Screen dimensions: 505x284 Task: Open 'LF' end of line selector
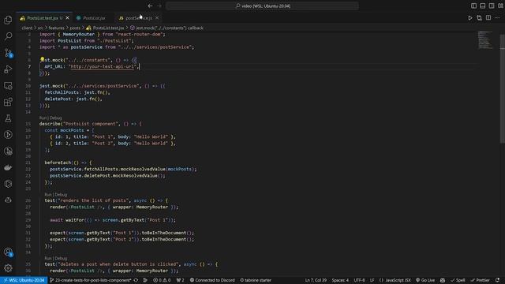pyautogui.click(x=372, y=280)
